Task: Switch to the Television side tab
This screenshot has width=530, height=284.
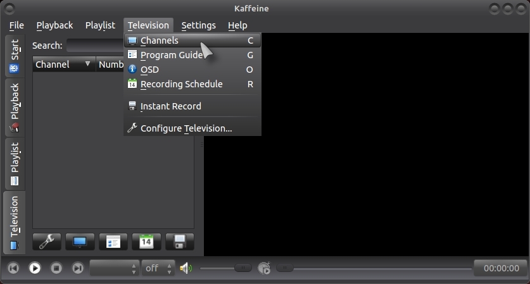Action: click(14, 223)
